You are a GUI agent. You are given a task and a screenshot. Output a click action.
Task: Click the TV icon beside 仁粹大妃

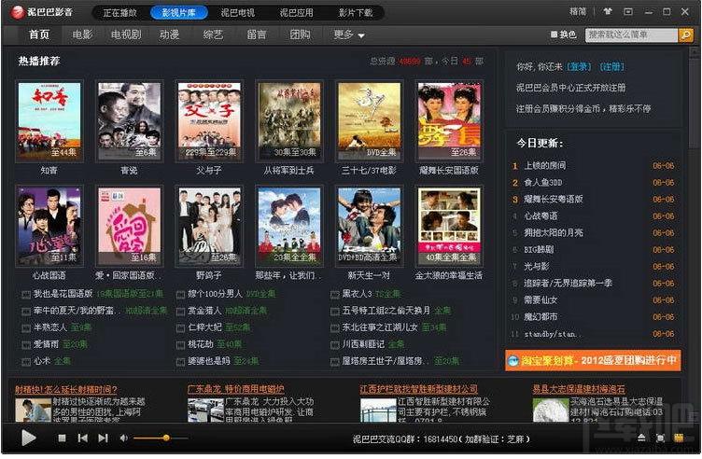coord(180,327)
